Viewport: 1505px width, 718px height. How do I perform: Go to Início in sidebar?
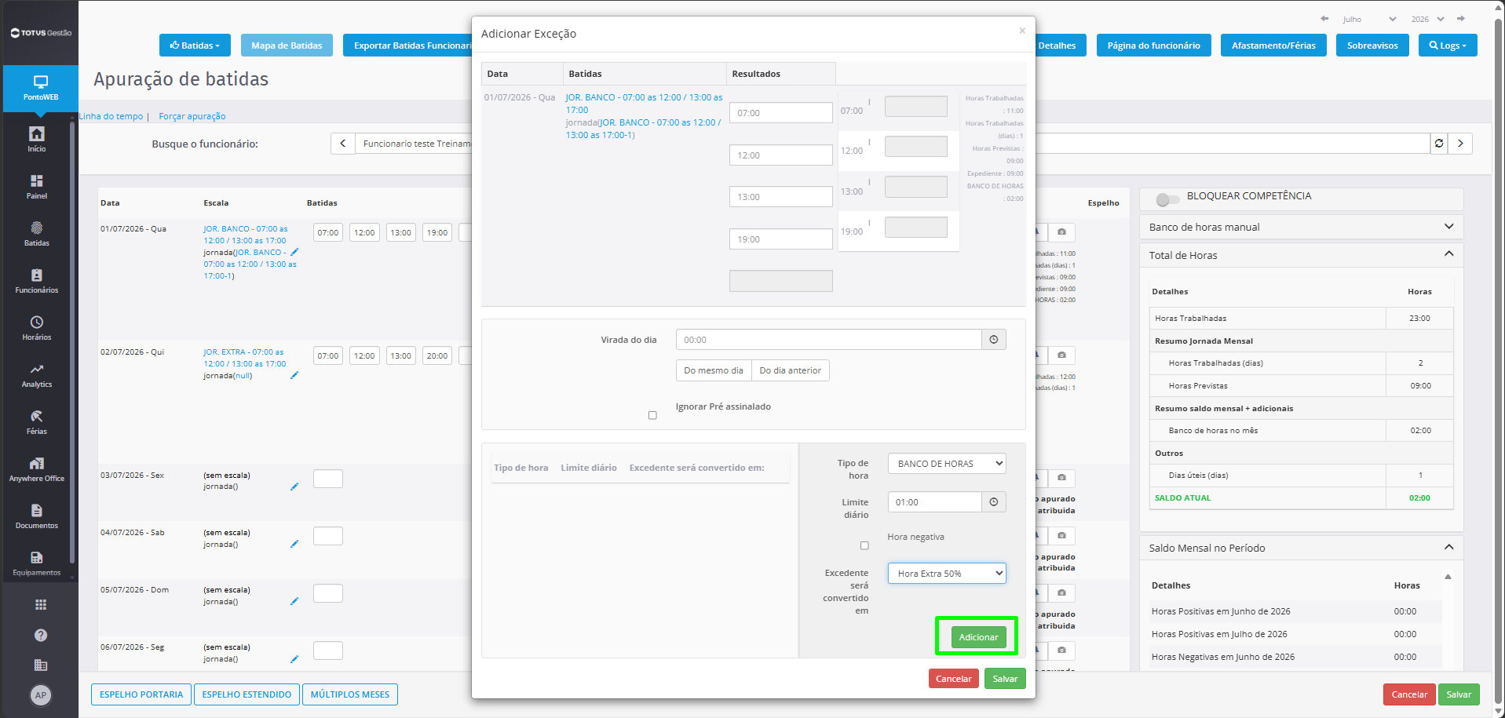point(37,139)
